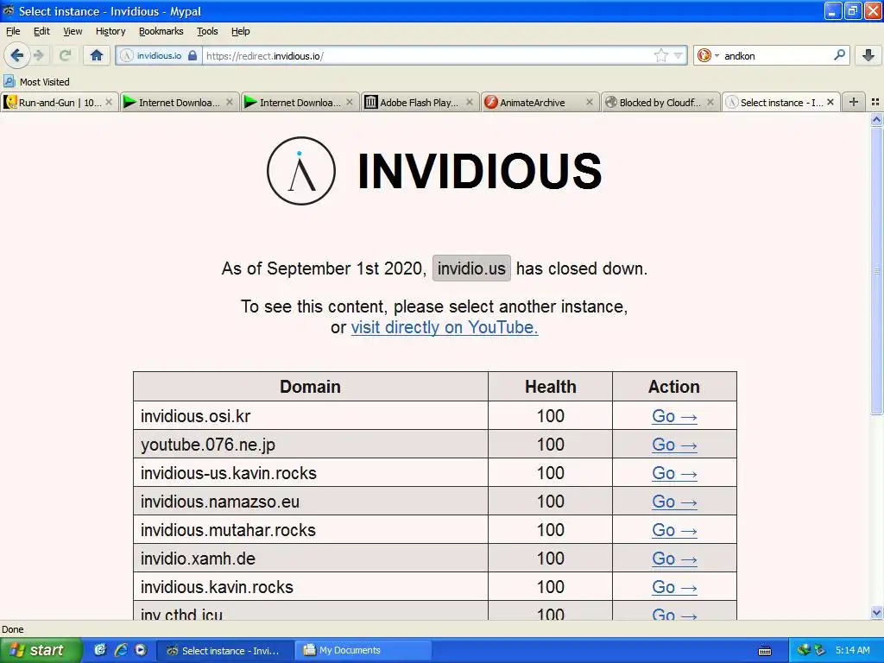Viewport: 884px width, 663px height.
Task: Open the Bookmarks menu
Action: 161,31
